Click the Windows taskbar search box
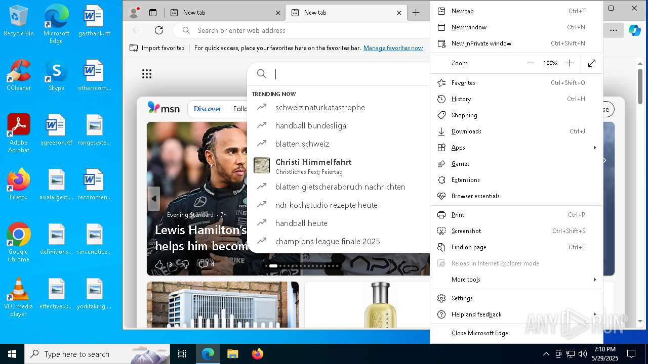648x364 pixels. coord(97,354)
